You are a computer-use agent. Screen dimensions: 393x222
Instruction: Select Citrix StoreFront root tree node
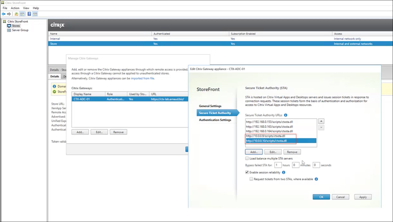[x=18, y=21]
